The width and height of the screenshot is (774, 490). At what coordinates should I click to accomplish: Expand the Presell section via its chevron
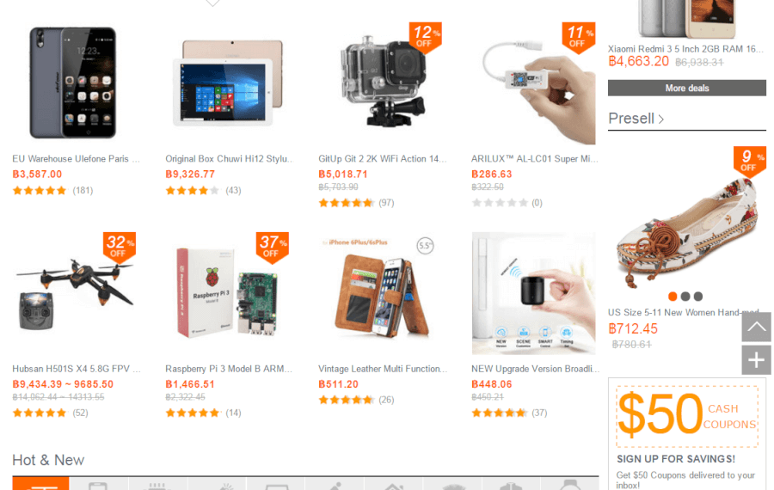[661, 119]
